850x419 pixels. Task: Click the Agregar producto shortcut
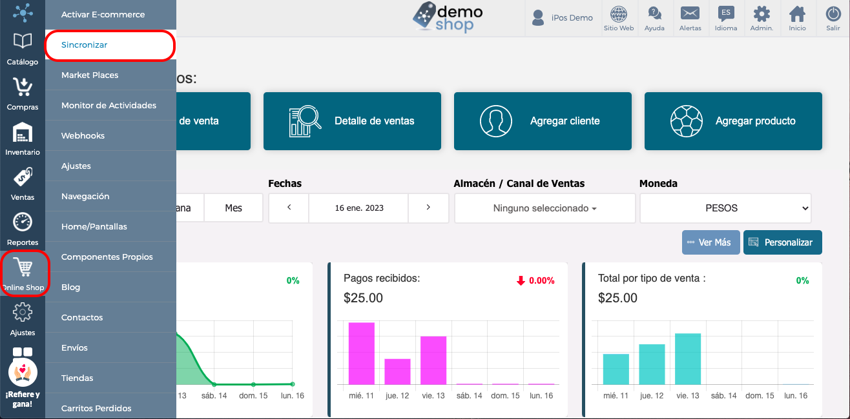click(733, 121)
